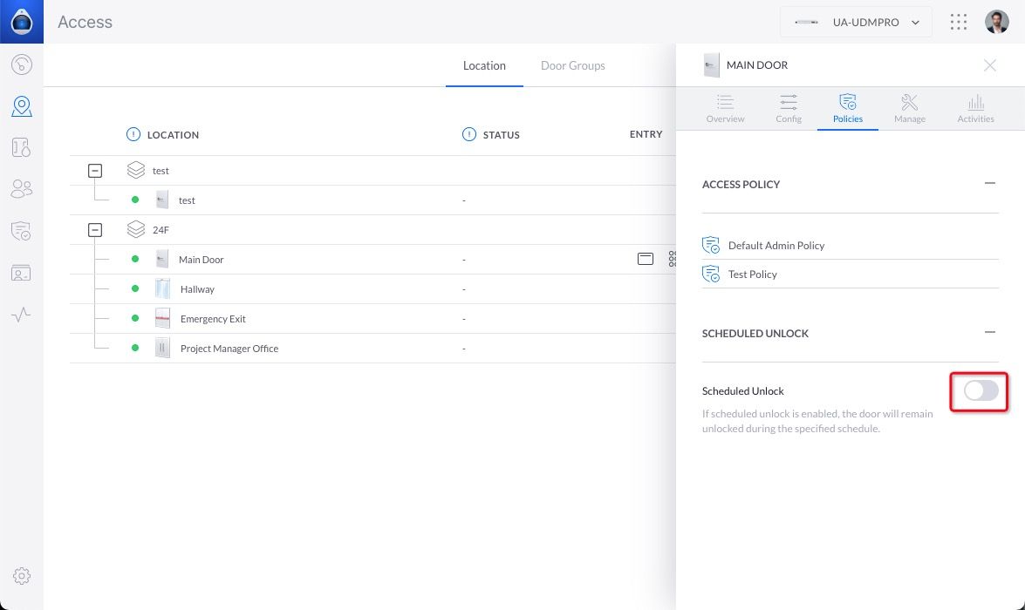Open the Default Admin Policy entry
This screenshot has height=610, width=1025.
point(776,246)
